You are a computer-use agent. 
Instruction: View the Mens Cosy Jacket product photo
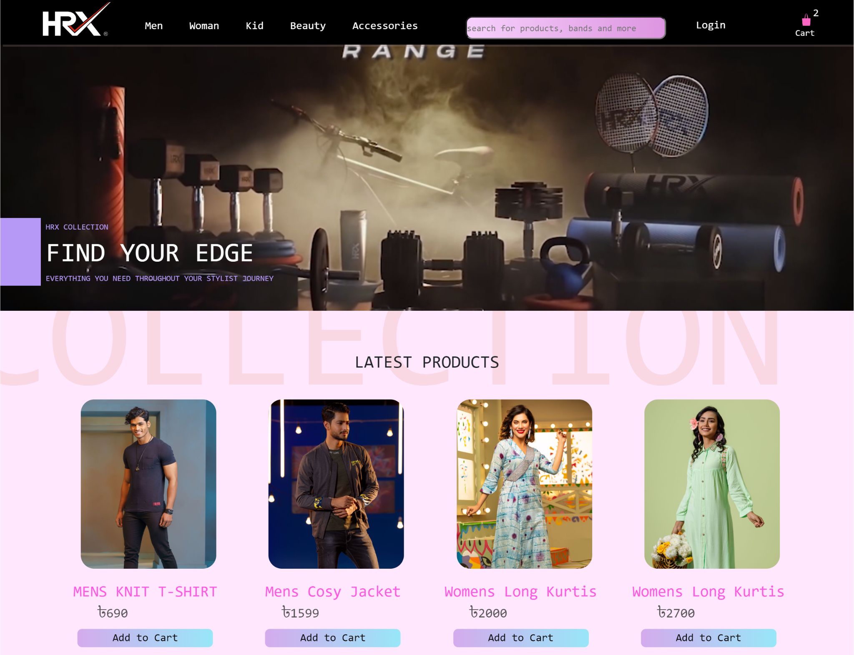point(336,484)
